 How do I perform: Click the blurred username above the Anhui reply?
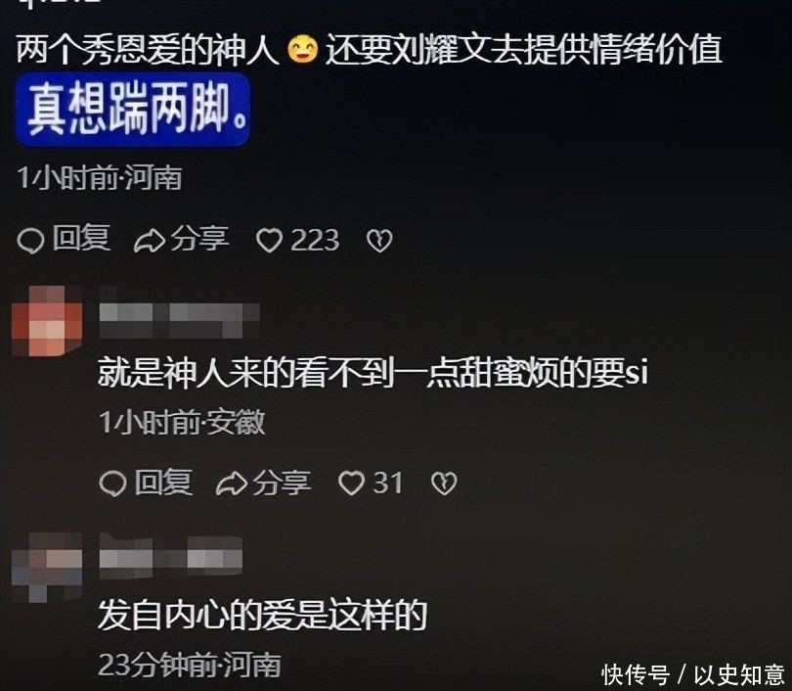(179, 320)
